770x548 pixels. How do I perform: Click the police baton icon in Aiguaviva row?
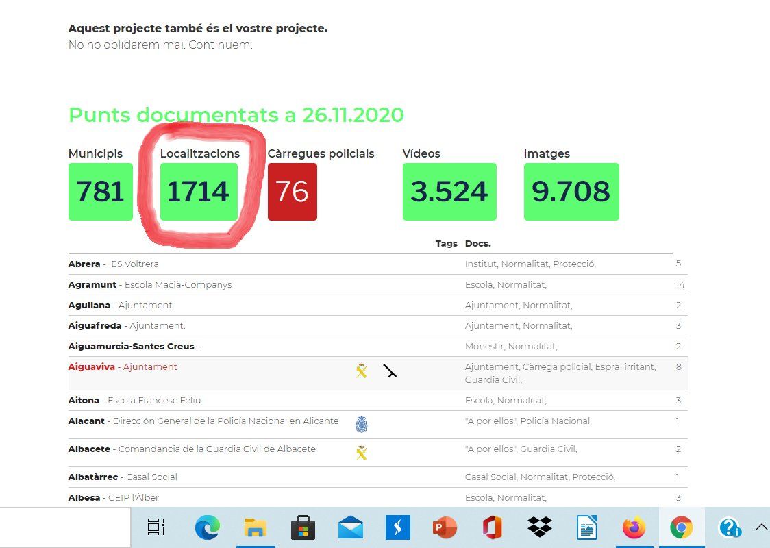pos(390,371)
